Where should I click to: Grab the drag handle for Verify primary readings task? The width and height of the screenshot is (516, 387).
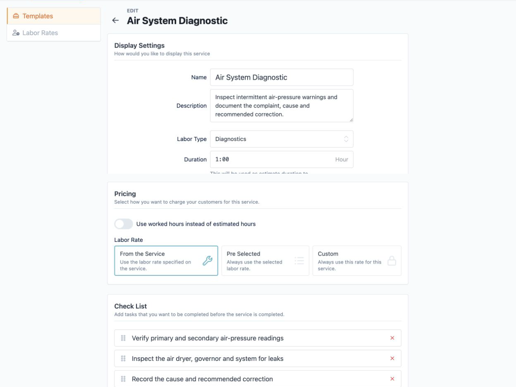[123, 338]
